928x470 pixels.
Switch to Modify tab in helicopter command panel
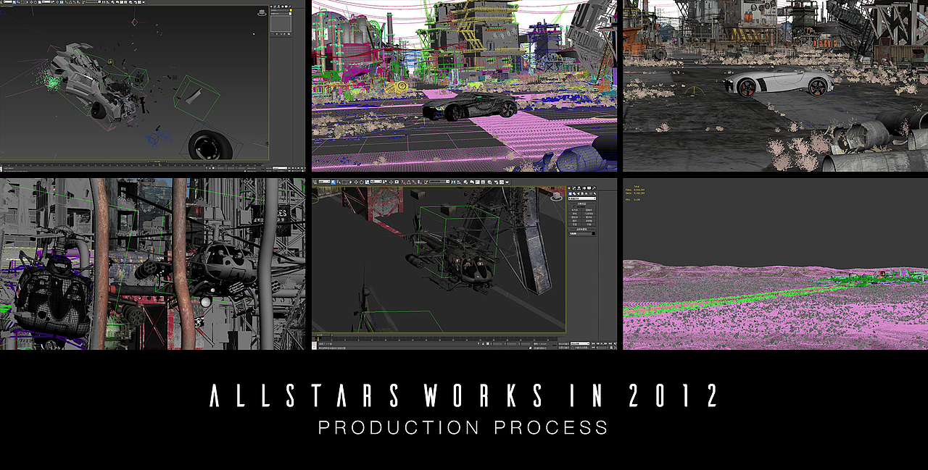(x=574, y=188)
